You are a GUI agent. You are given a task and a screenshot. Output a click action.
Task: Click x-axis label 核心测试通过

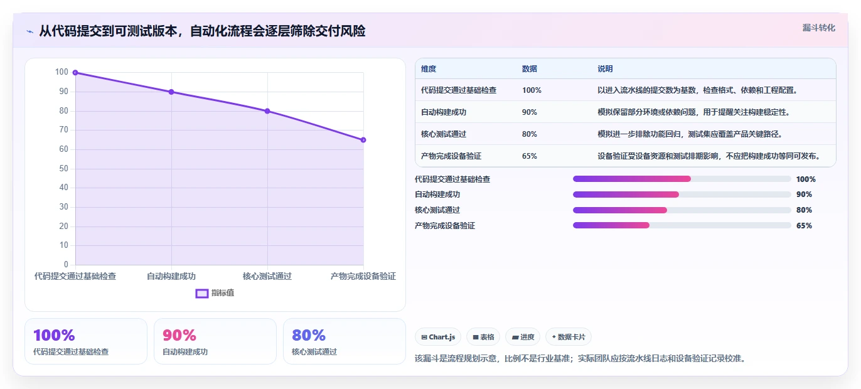tap(267, 276)
